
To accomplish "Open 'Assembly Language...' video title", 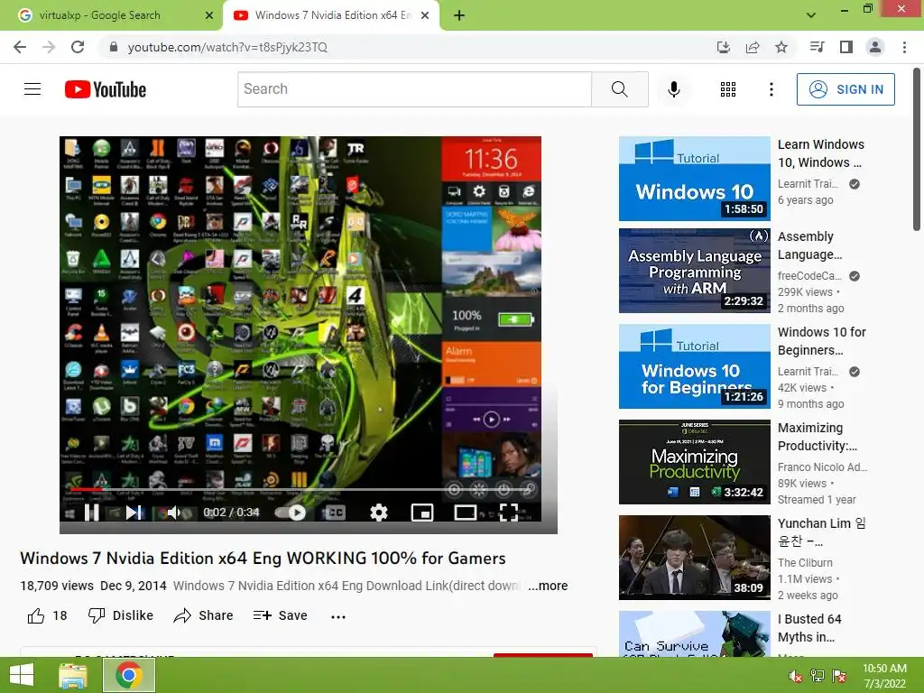I will click(809, 245).
